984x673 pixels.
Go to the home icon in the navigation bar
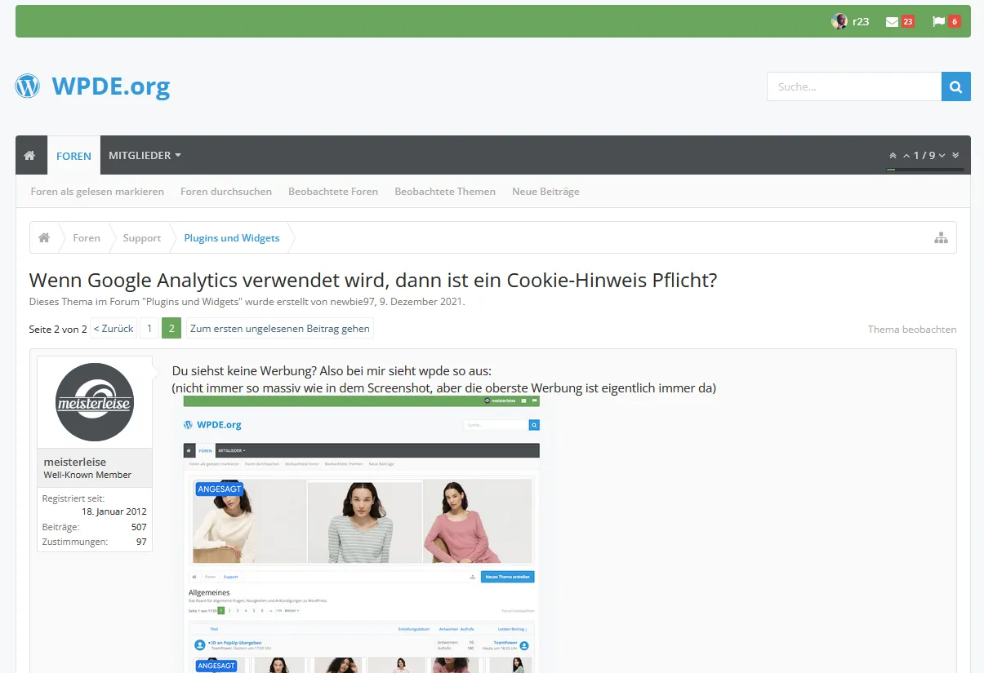tap(29, 155)
